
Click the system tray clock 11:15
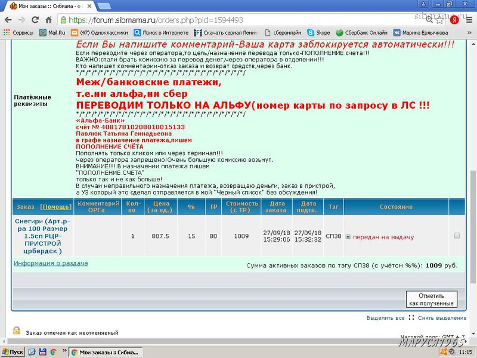466,352
